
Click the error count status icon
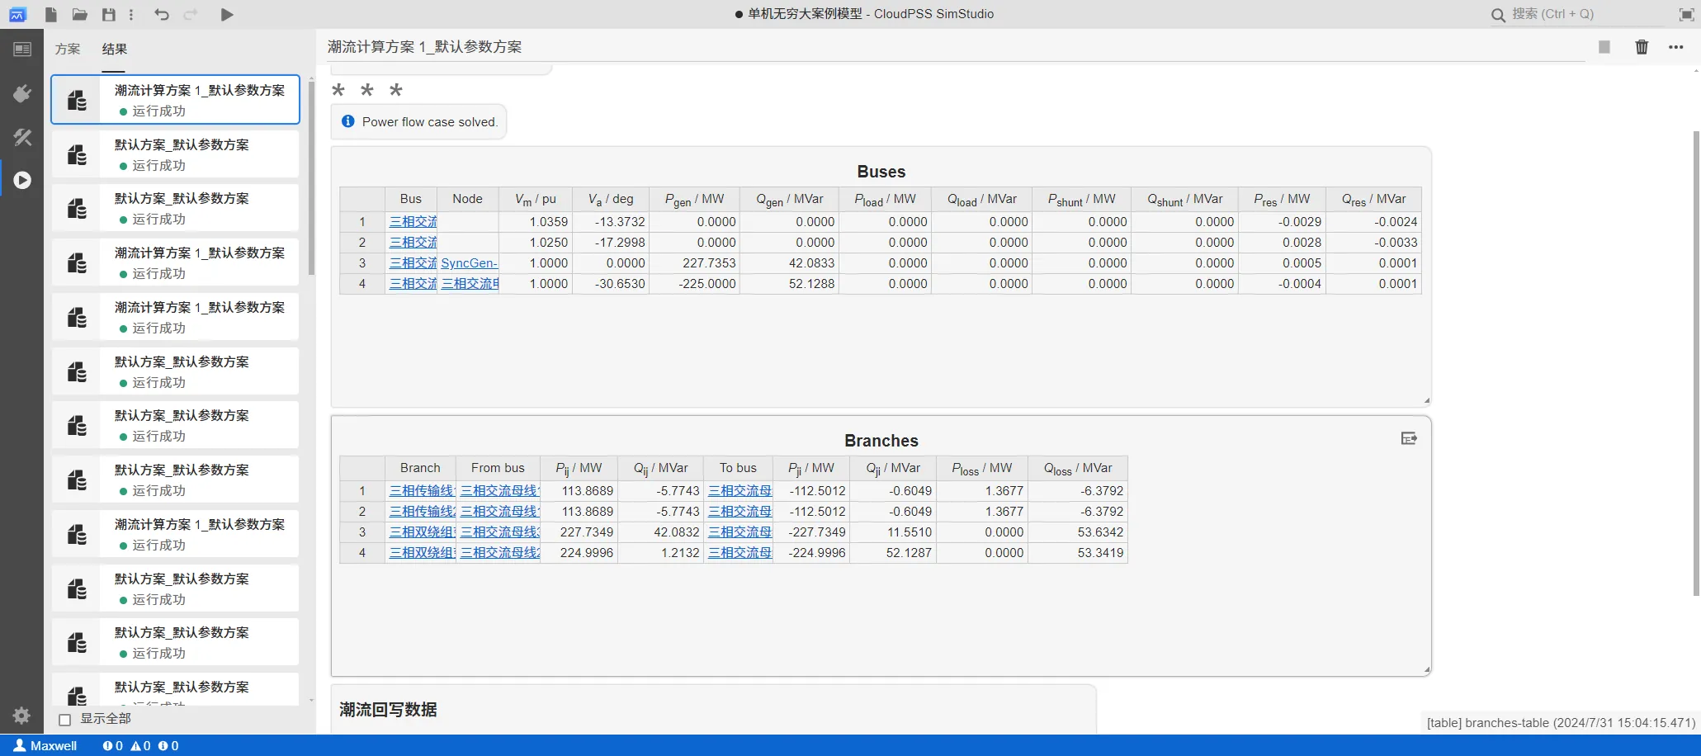(x=112, y=745)
